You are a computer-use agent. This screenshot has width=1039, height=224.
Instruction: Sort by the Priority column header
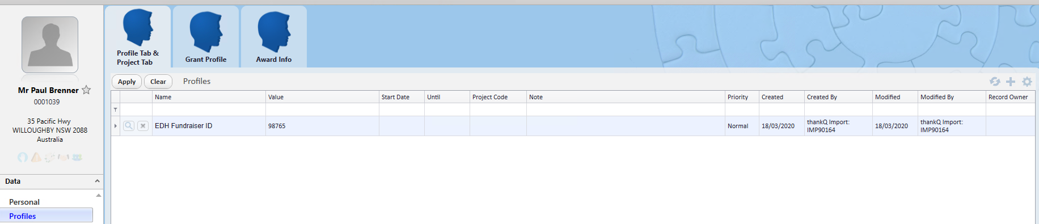(742, 97)
